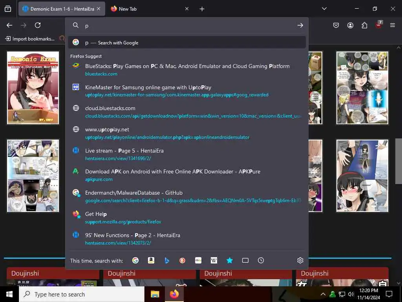Search this time with Bing
Screen dimensions: 402x302
coord(166,260)
